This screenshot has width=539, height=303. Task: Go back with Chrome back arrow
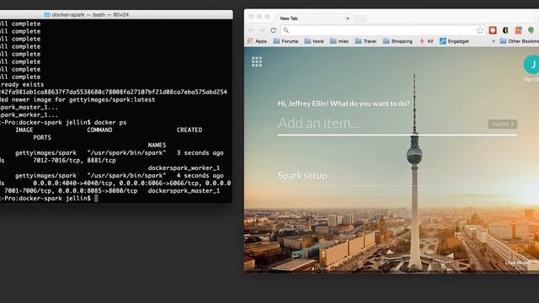[x=251, y=30]
